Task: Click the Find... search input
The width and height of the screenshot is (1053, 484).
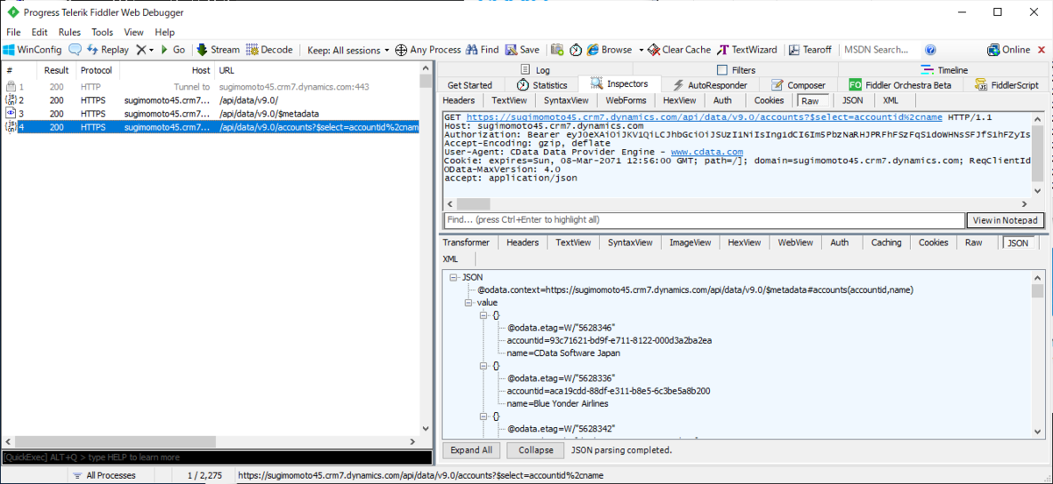Action: [x=704, y=220]
